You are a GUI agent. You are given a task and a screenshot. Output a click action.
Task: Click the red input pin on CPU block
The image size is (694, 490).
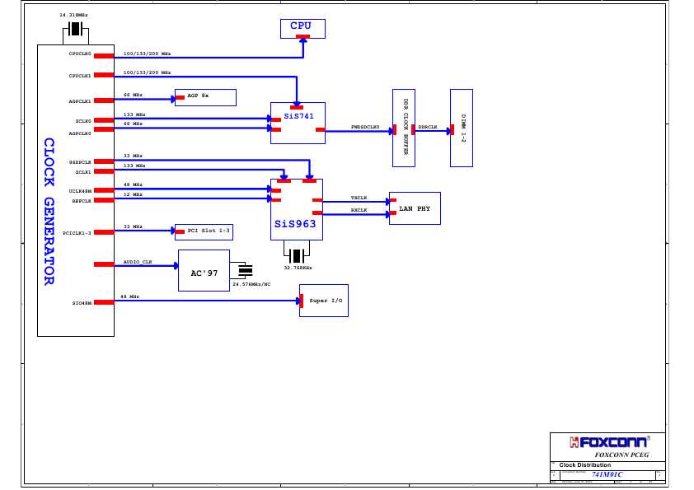tap(302, 37)
